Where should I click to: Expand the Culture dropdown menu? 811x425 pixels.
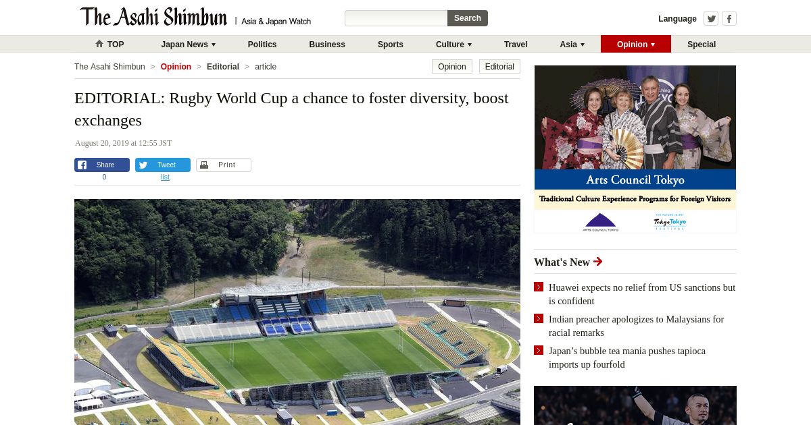tap(453, 45)
